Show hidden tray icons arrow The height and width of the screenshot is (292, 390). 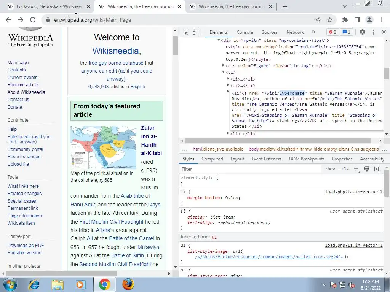tap(324, 285)
